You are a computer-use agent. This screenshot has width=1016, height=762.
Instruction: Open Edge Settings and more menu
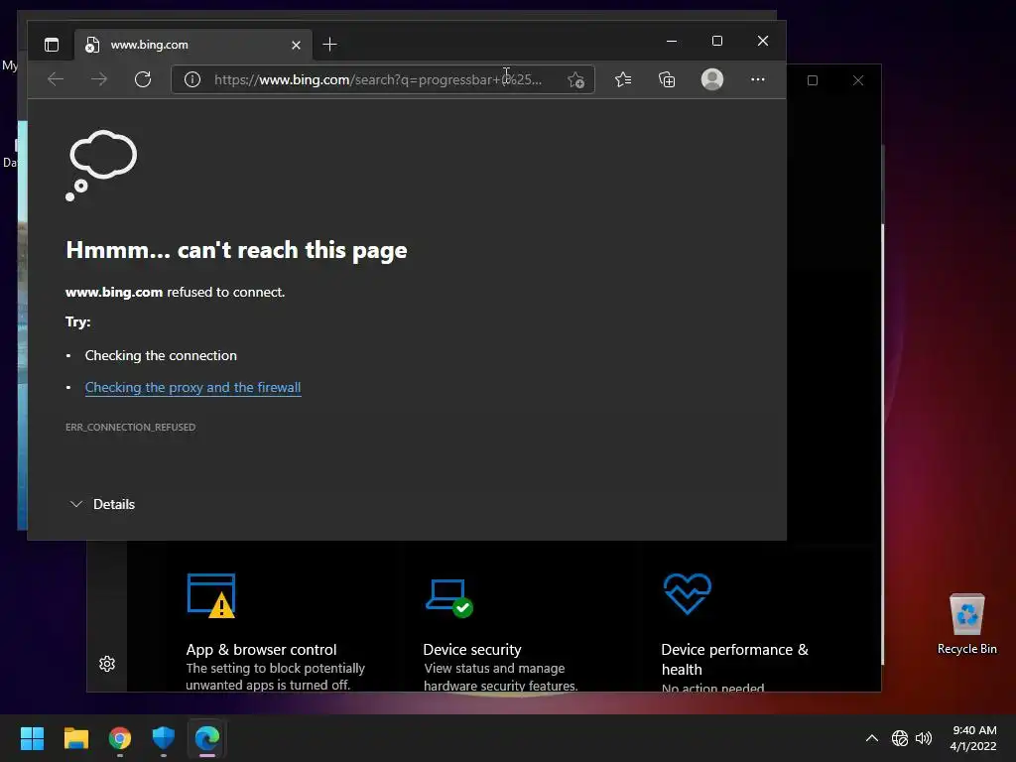point(757,79)
